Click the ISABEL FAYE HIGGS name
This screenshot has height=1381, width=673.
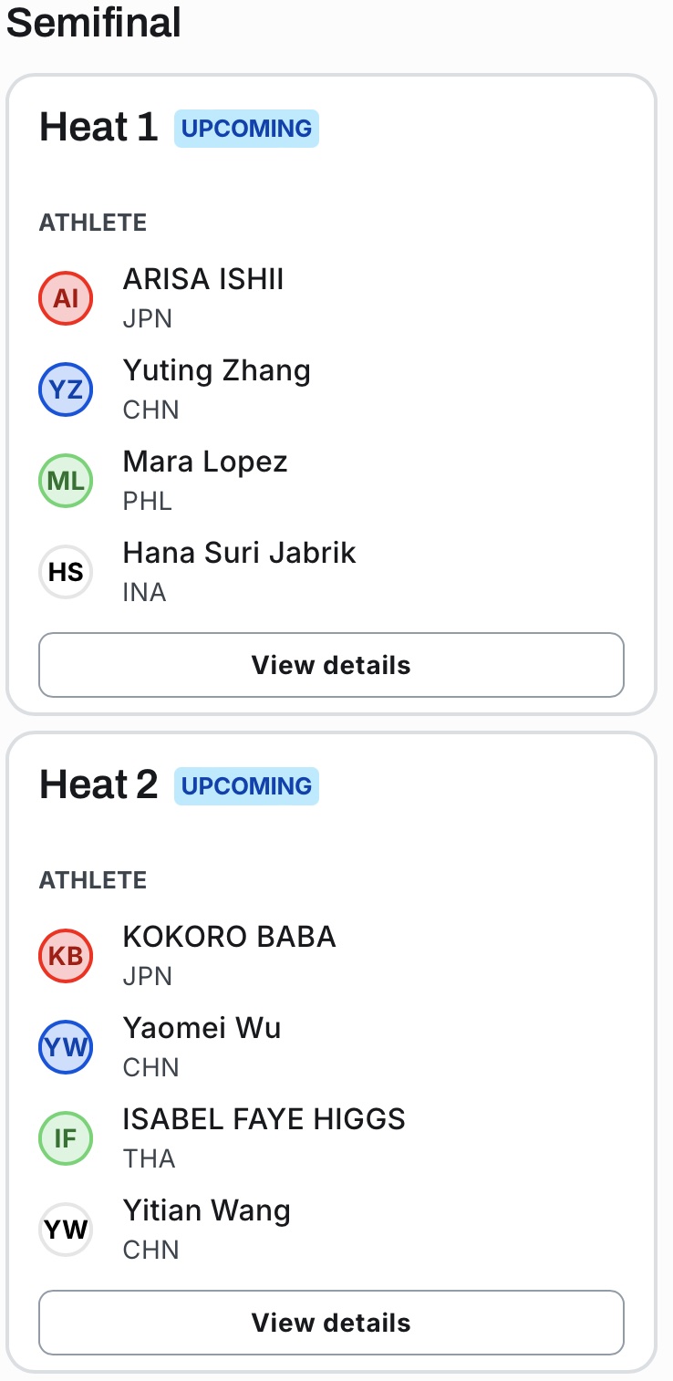264,1119
